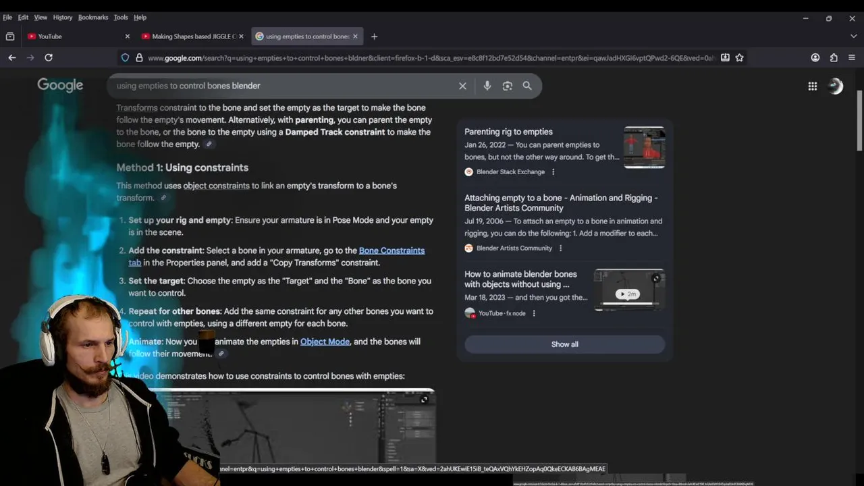The width and height of the screenshot is (864, 486).
Task: Start voice search with the microphone icon
Action: tap(487, 86)
